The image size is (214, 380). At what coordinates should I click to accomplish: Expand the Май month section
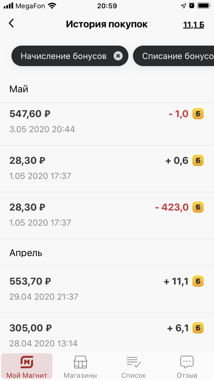(x=19, y=89)
